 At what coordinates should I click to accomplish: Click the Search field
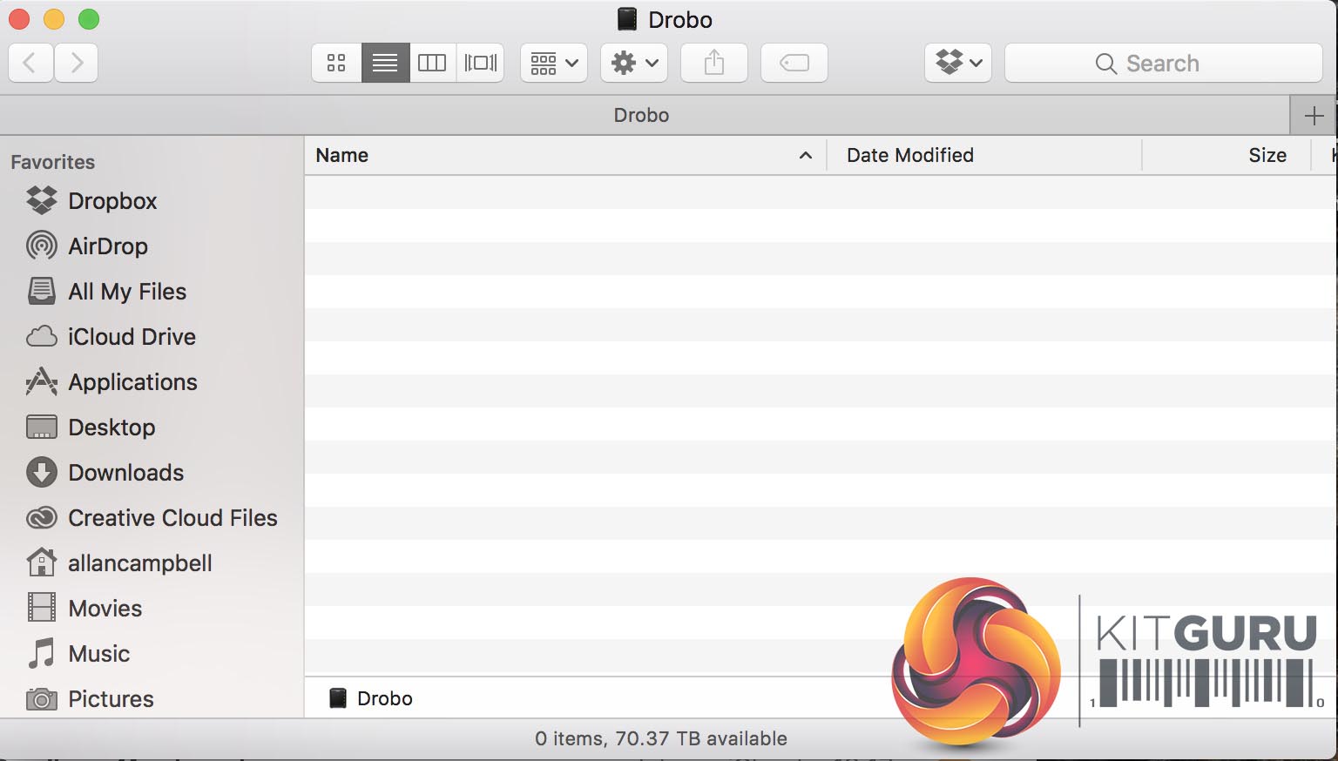pyautogui.click(x=1164, y=63)
